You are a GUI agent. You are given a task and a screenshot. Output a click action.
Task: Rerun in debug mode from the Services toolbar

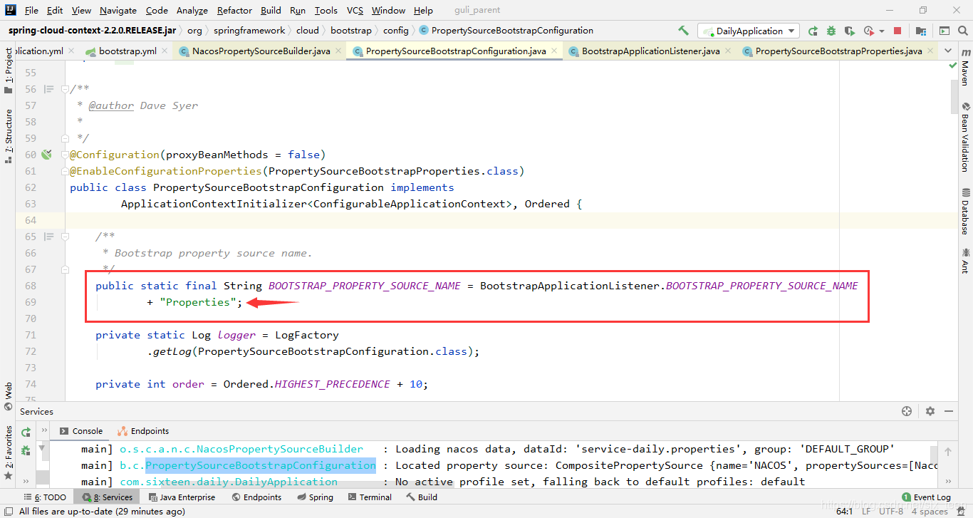click(x=26, y=450)
